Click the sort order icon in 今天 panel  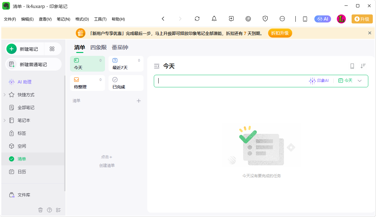(363, 66)
